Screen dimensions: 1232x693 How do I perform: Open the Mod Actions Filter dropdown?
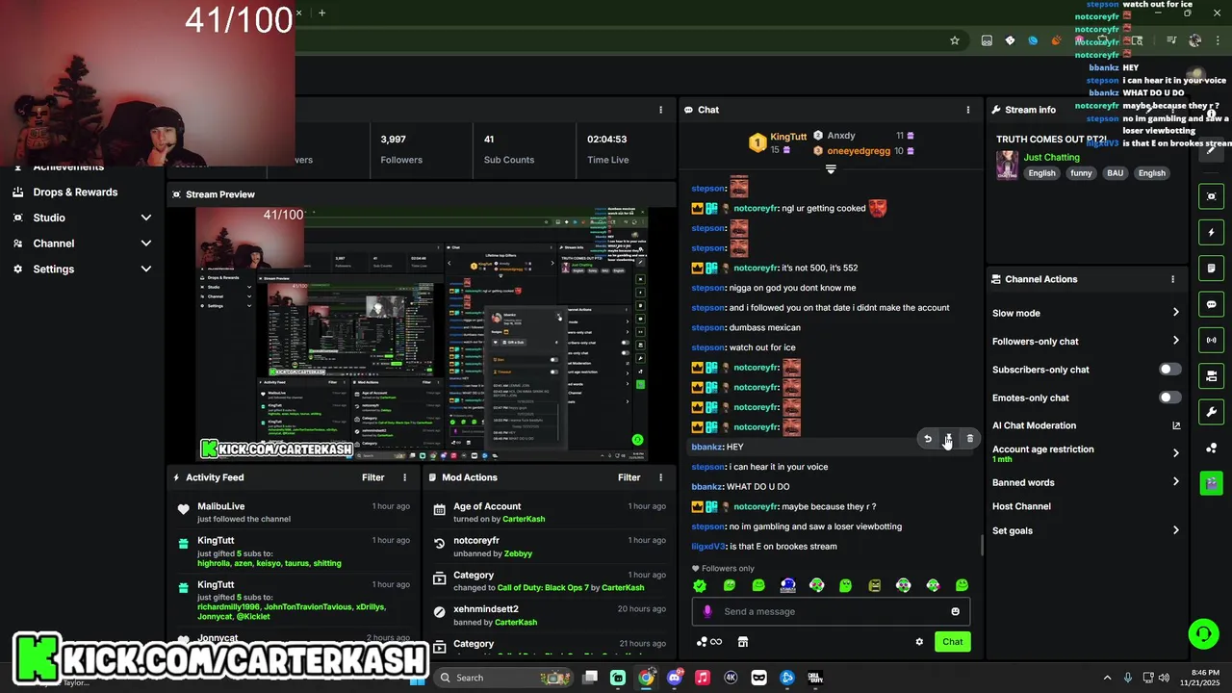(629, 477)
